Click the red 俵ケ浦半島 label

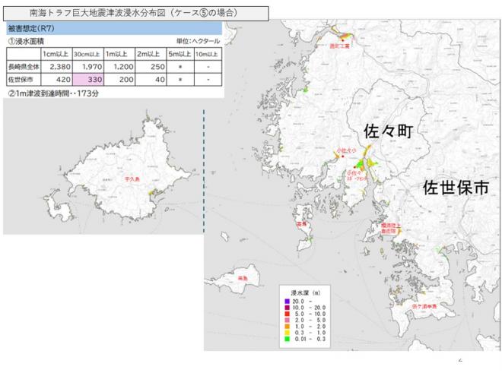tap(424, 306)
